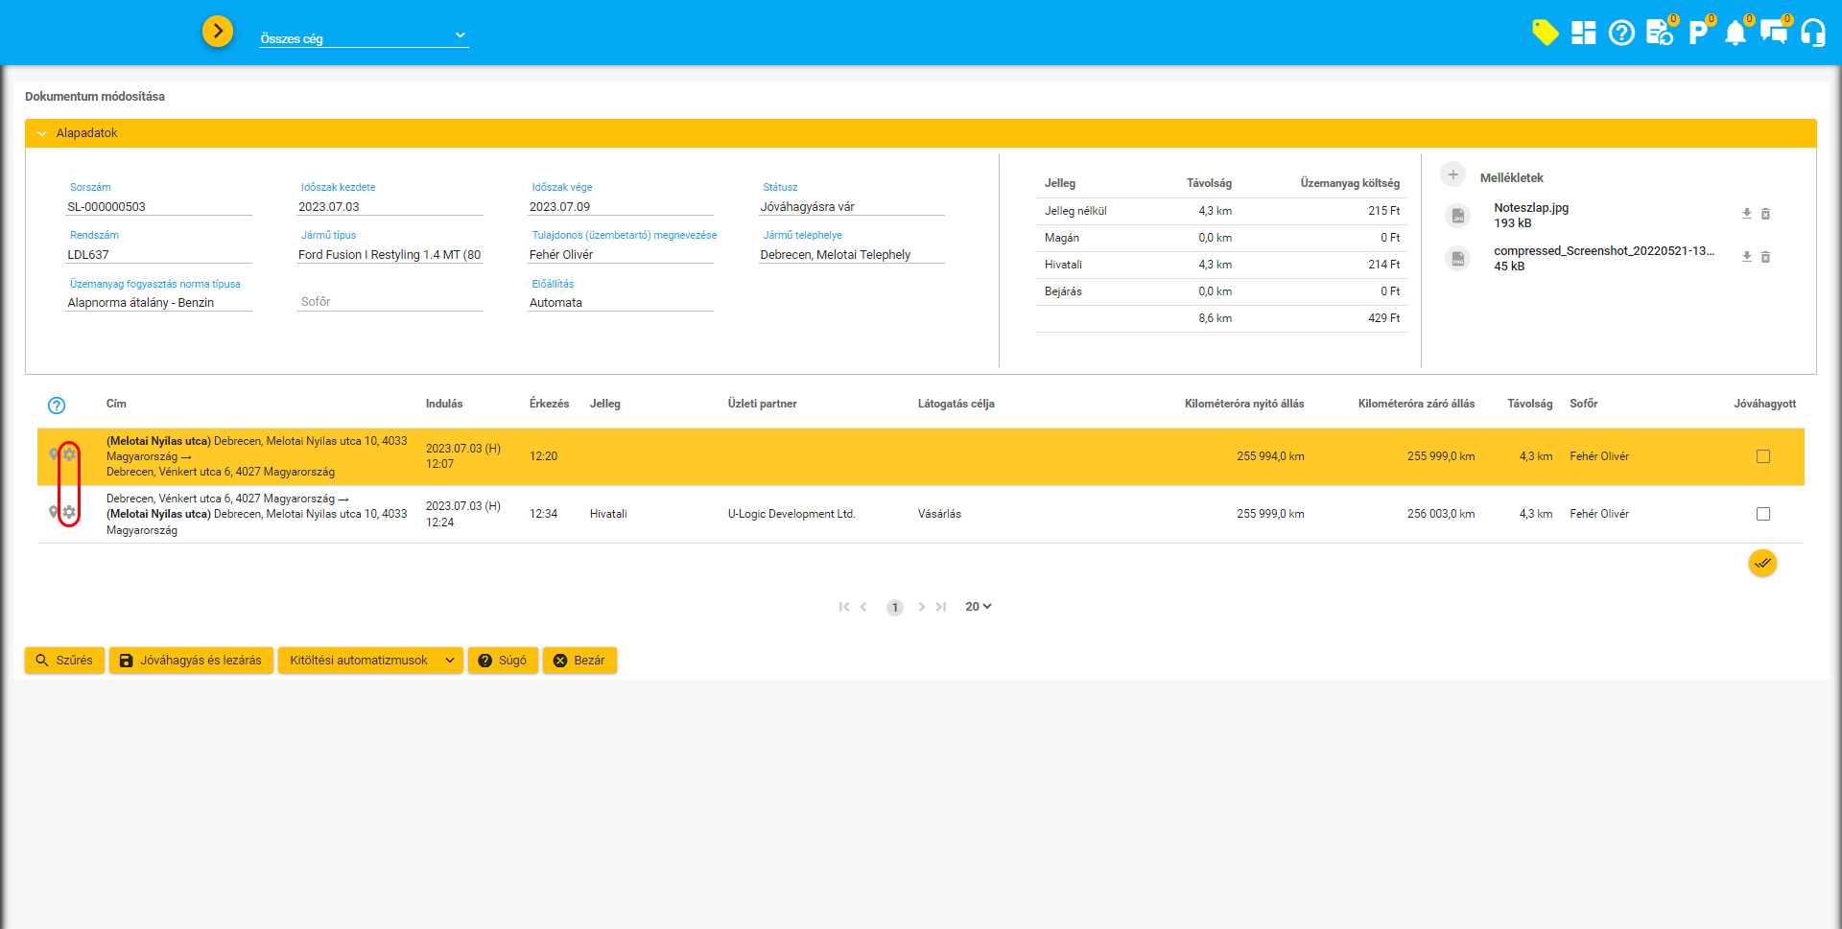Click map pin icon of second trip row
1842x929 pixels.
point(54,513)
